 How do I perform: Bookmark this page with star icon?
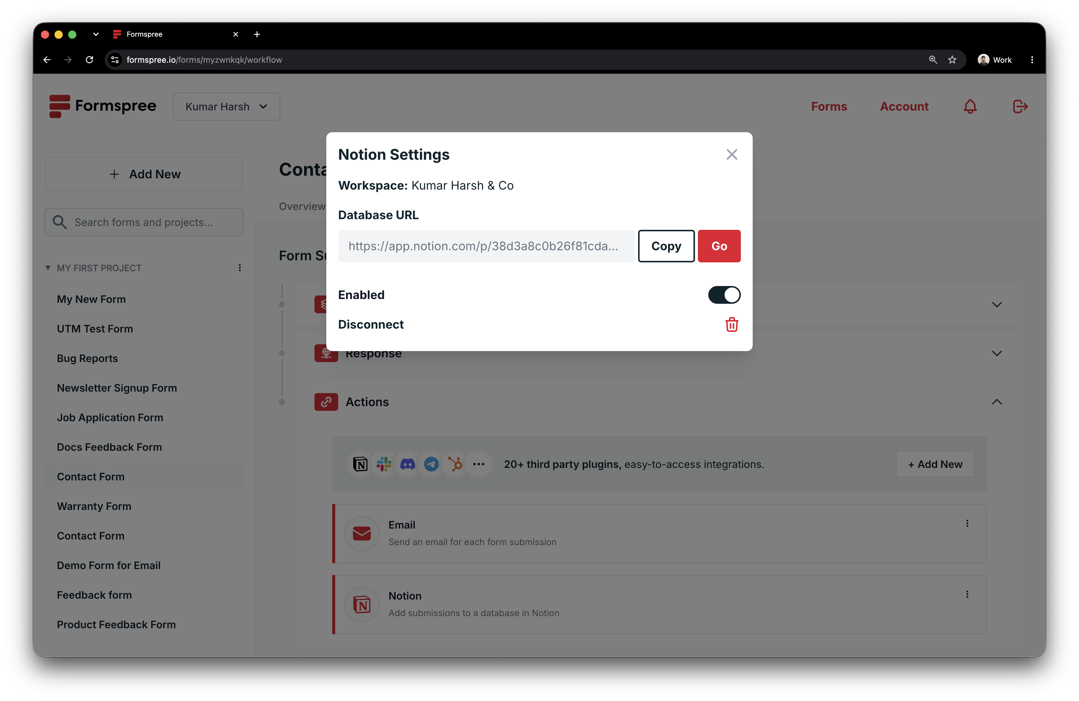coord(952,60)
